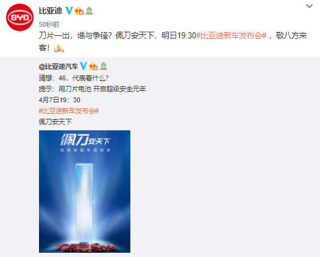Click the crown membership badge beside 比亚迪

[x=79, y=10]
